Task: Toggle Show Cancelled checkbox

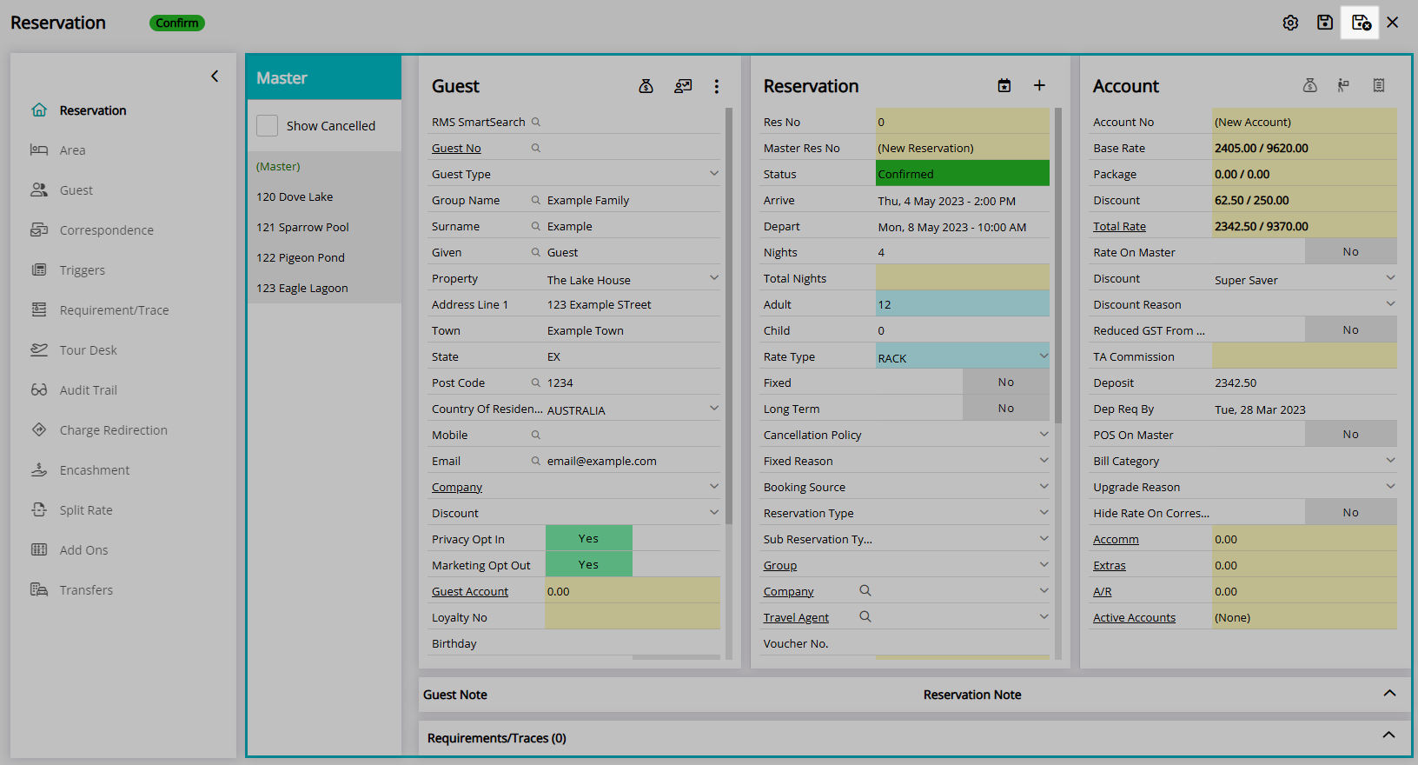Action: (x=268, y=126)
